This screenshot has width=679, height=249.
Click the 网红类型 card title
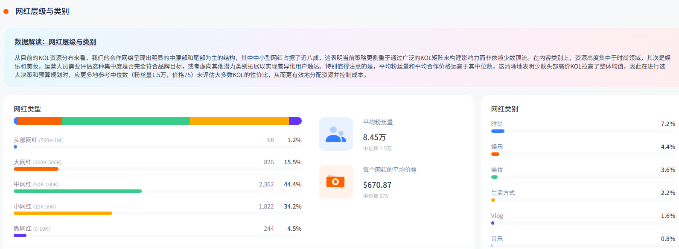[27, 109]
